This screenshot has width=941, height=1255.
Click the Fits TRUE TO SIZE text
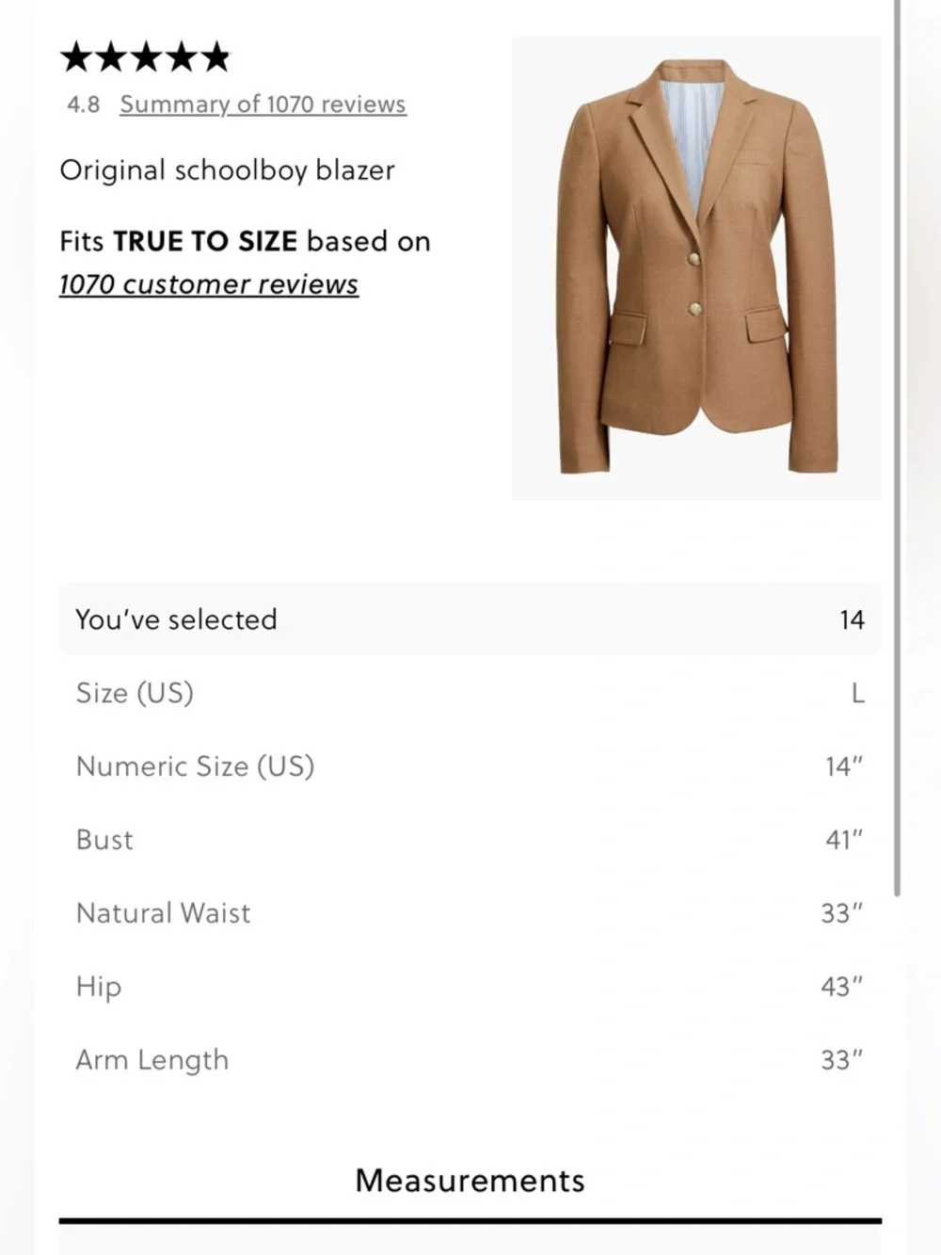click(x=245, y=241)
